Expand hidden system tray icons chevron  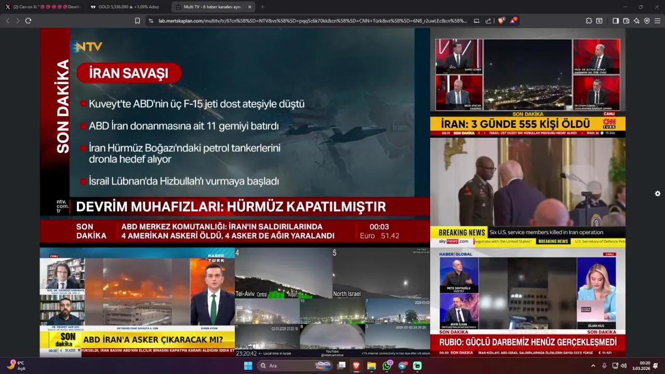tap(593, 366)
